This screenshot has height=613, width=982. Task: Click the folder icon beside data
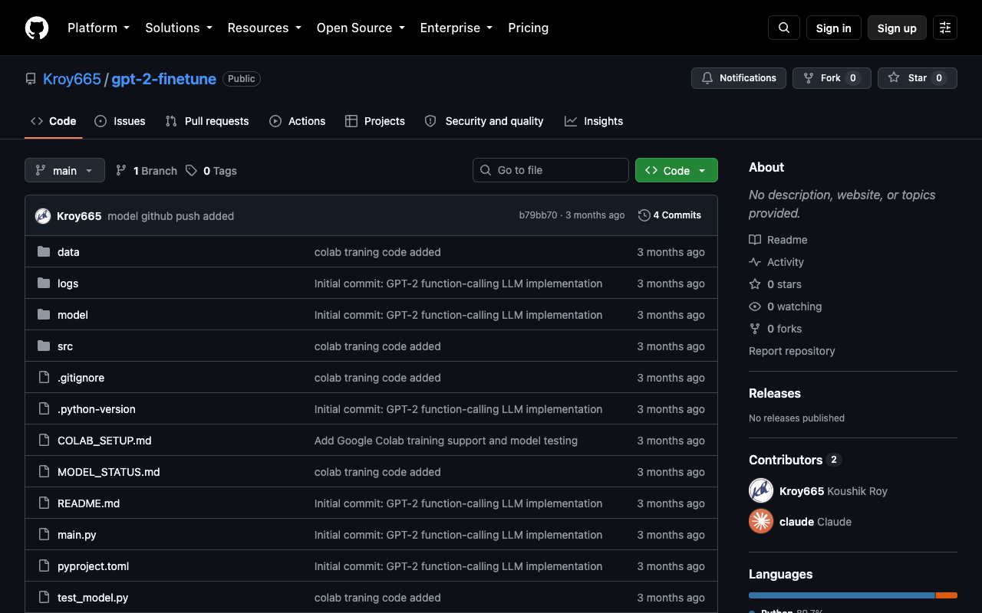click(44, 252)
